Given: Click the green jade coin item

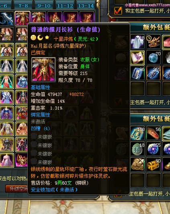Looking at the screenshot, I should tap(137, 149).
